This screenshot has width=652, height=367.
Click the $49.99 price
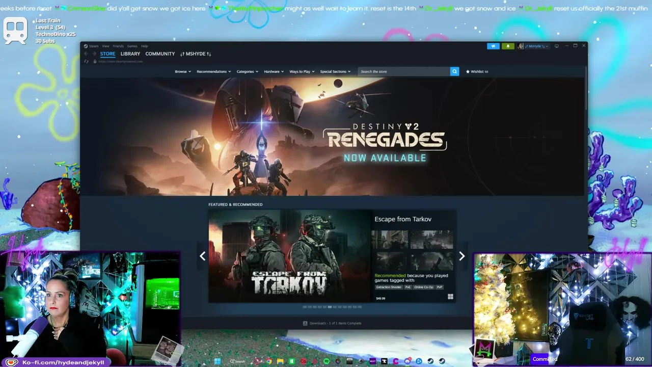pos(381,298)
